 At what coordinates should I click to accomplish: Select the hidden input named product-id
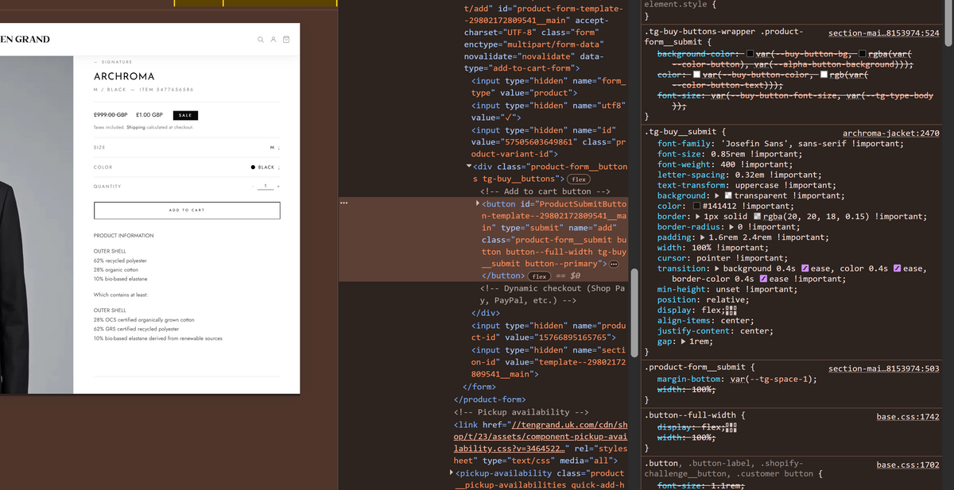[x=549, y=332]
